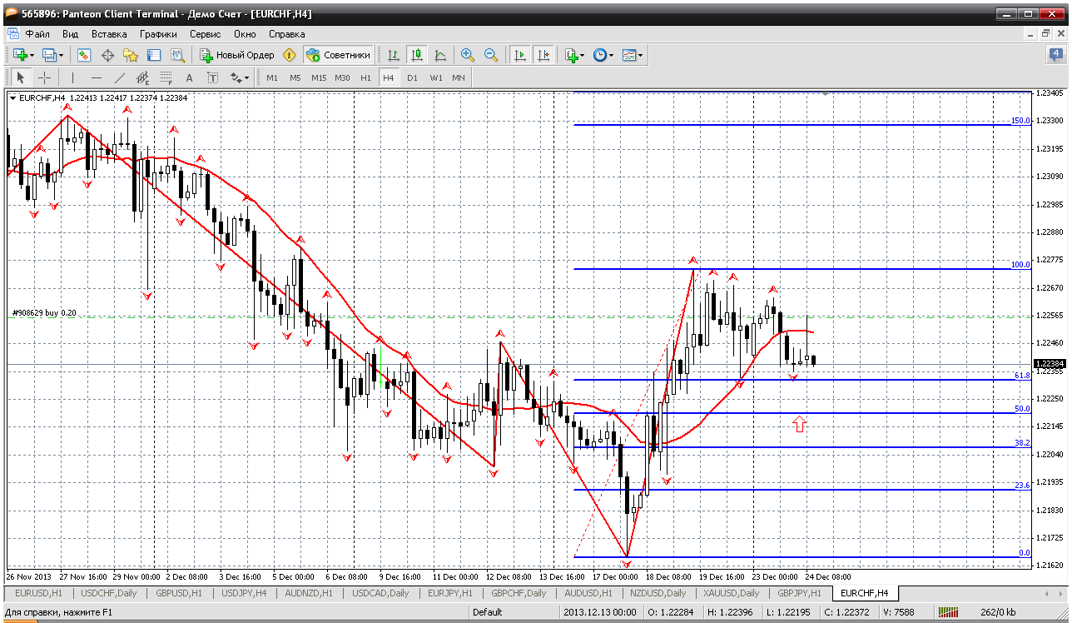Open the Сервис menu

pyautogui.click(x=205, y=34)
